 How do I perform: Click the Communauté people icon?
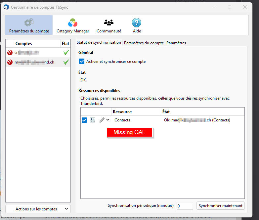coord(109,23)
